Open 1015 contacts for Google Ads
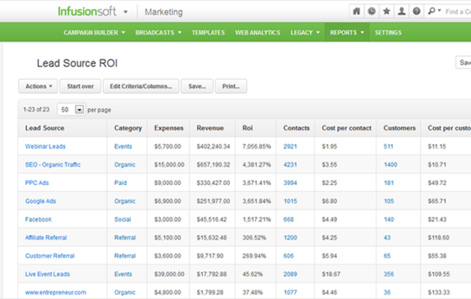471x299 pixels. tap(290, 201)
